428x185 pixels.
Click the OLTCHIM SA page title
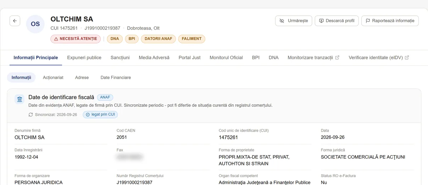(72, 19)
